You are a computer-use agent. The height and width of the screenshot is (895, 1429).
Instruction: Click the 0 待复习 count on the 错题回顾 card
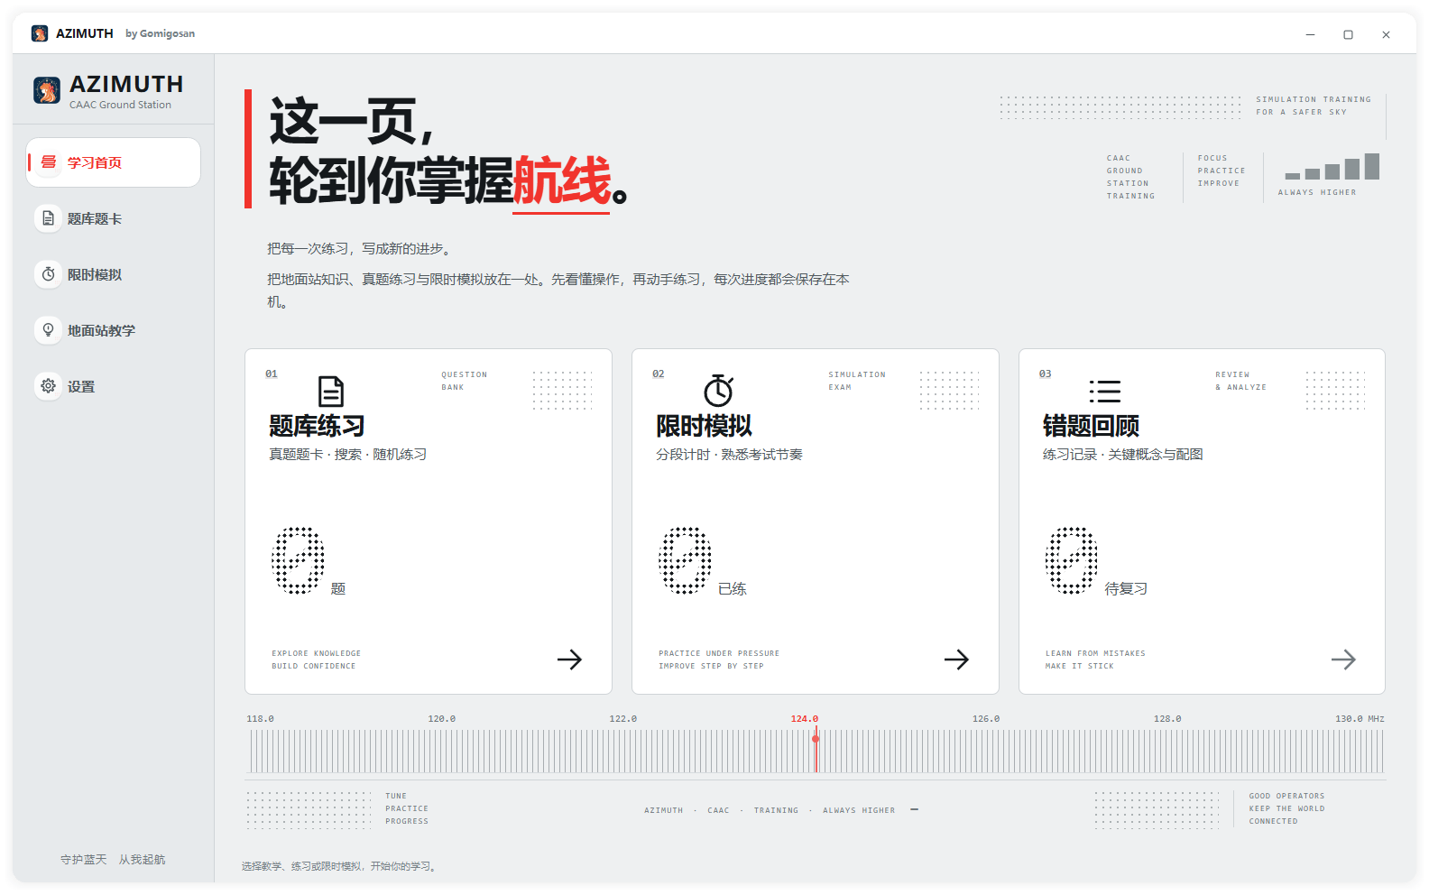(x=1096, y=561)
